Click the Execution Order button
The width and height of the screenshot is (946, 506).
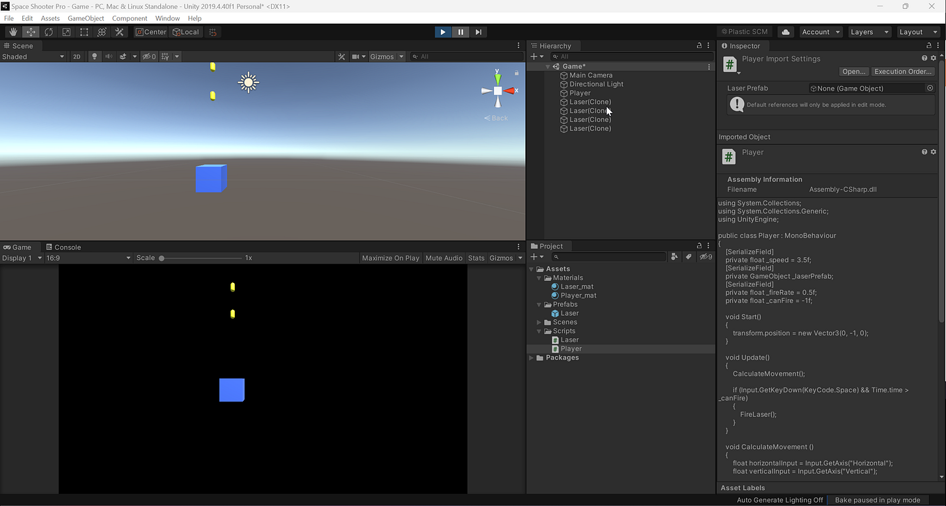point(902,71)
